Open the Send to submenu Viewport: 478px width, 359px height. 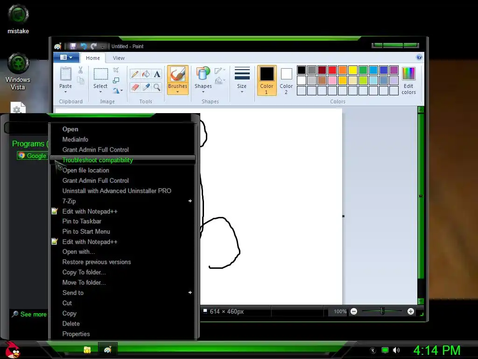(122, 293)
